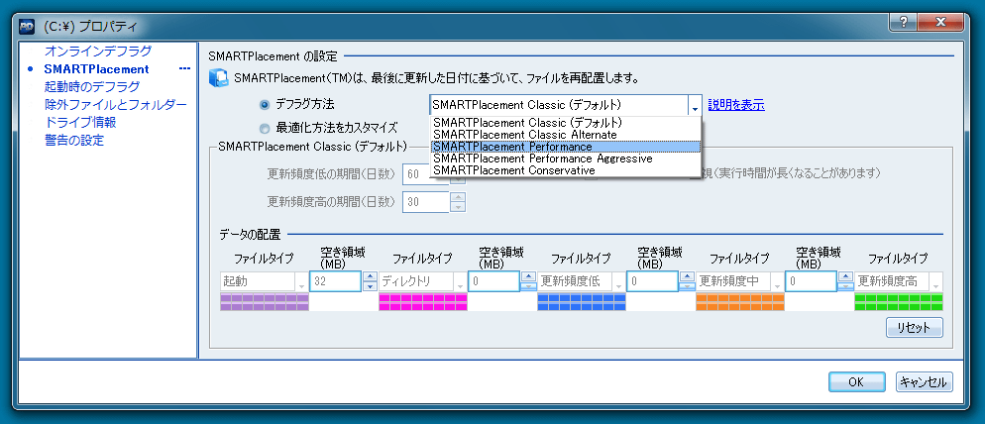Click the magenta ディレクトリ color block

coord(423,302)
